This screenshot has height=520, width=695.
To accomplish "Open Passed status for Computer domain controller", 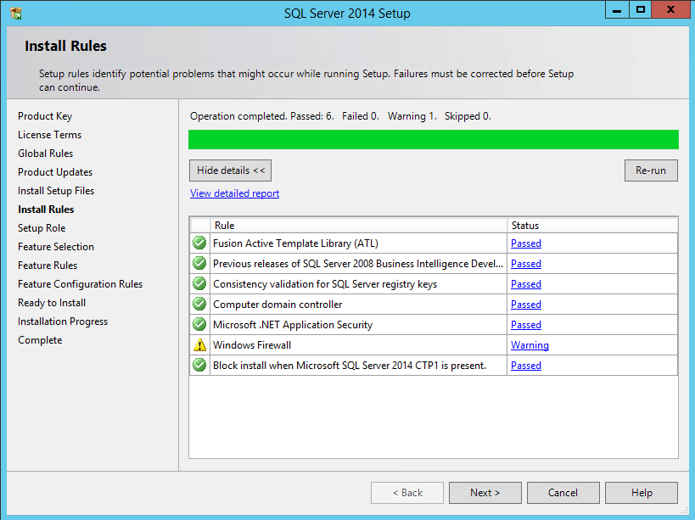I will coord(526,305).
